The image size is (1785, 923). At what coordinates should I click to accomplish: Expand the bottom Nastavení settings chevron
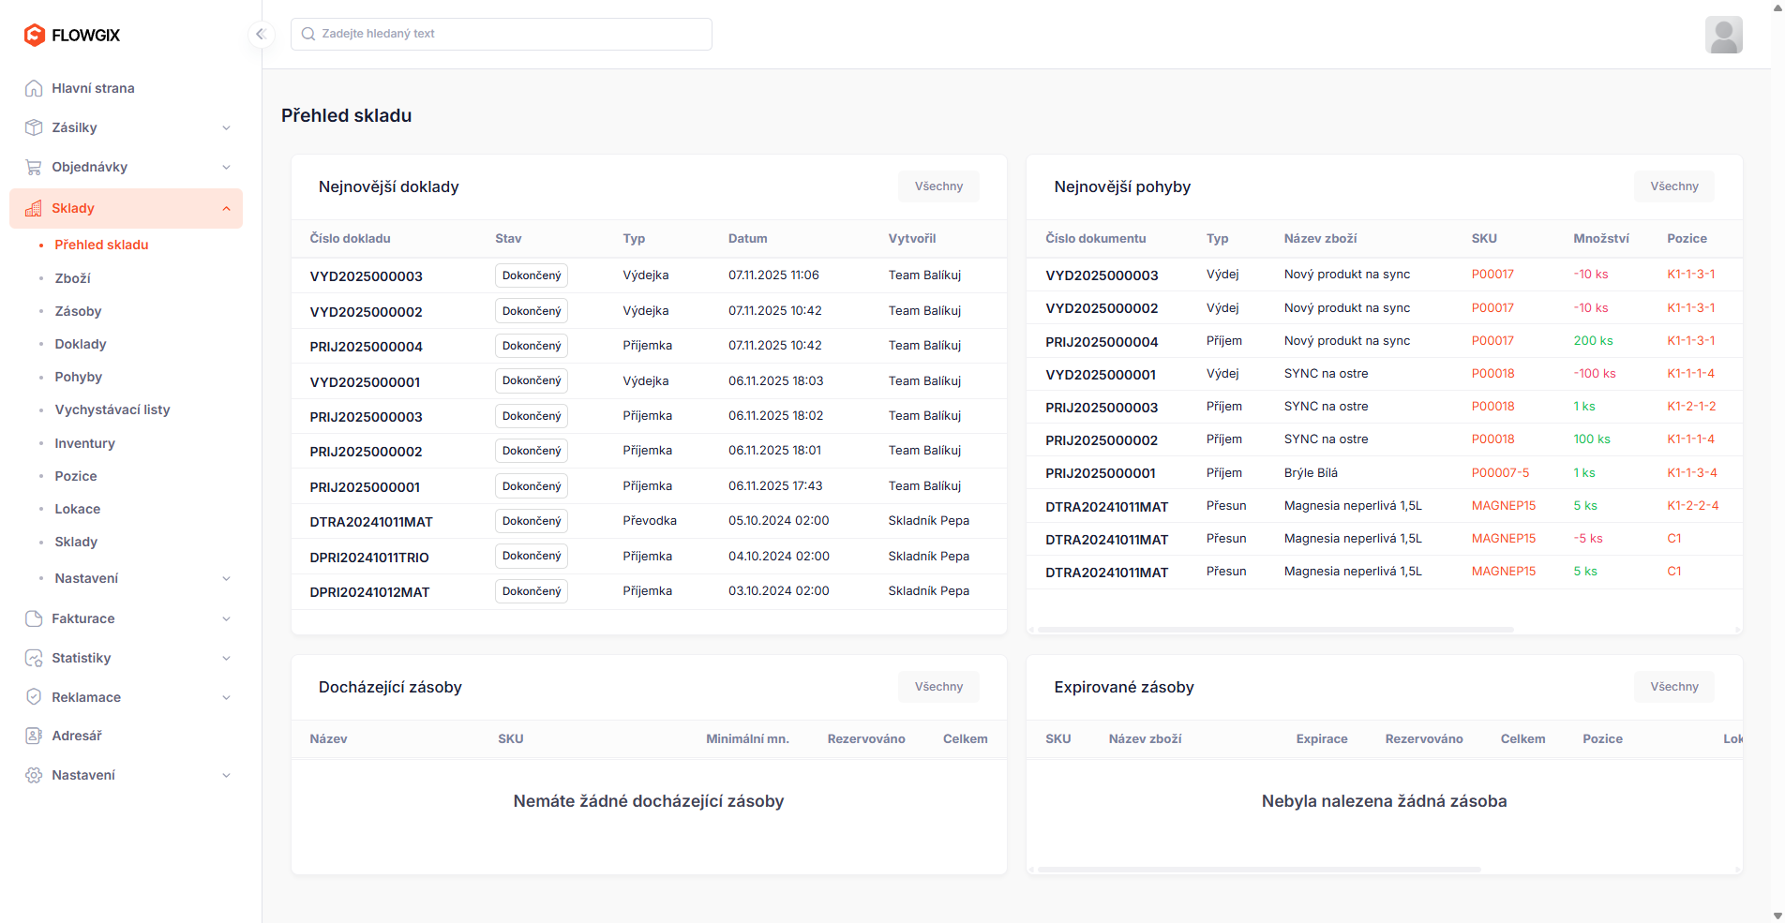pyautogui.click(x=226, y=775)
